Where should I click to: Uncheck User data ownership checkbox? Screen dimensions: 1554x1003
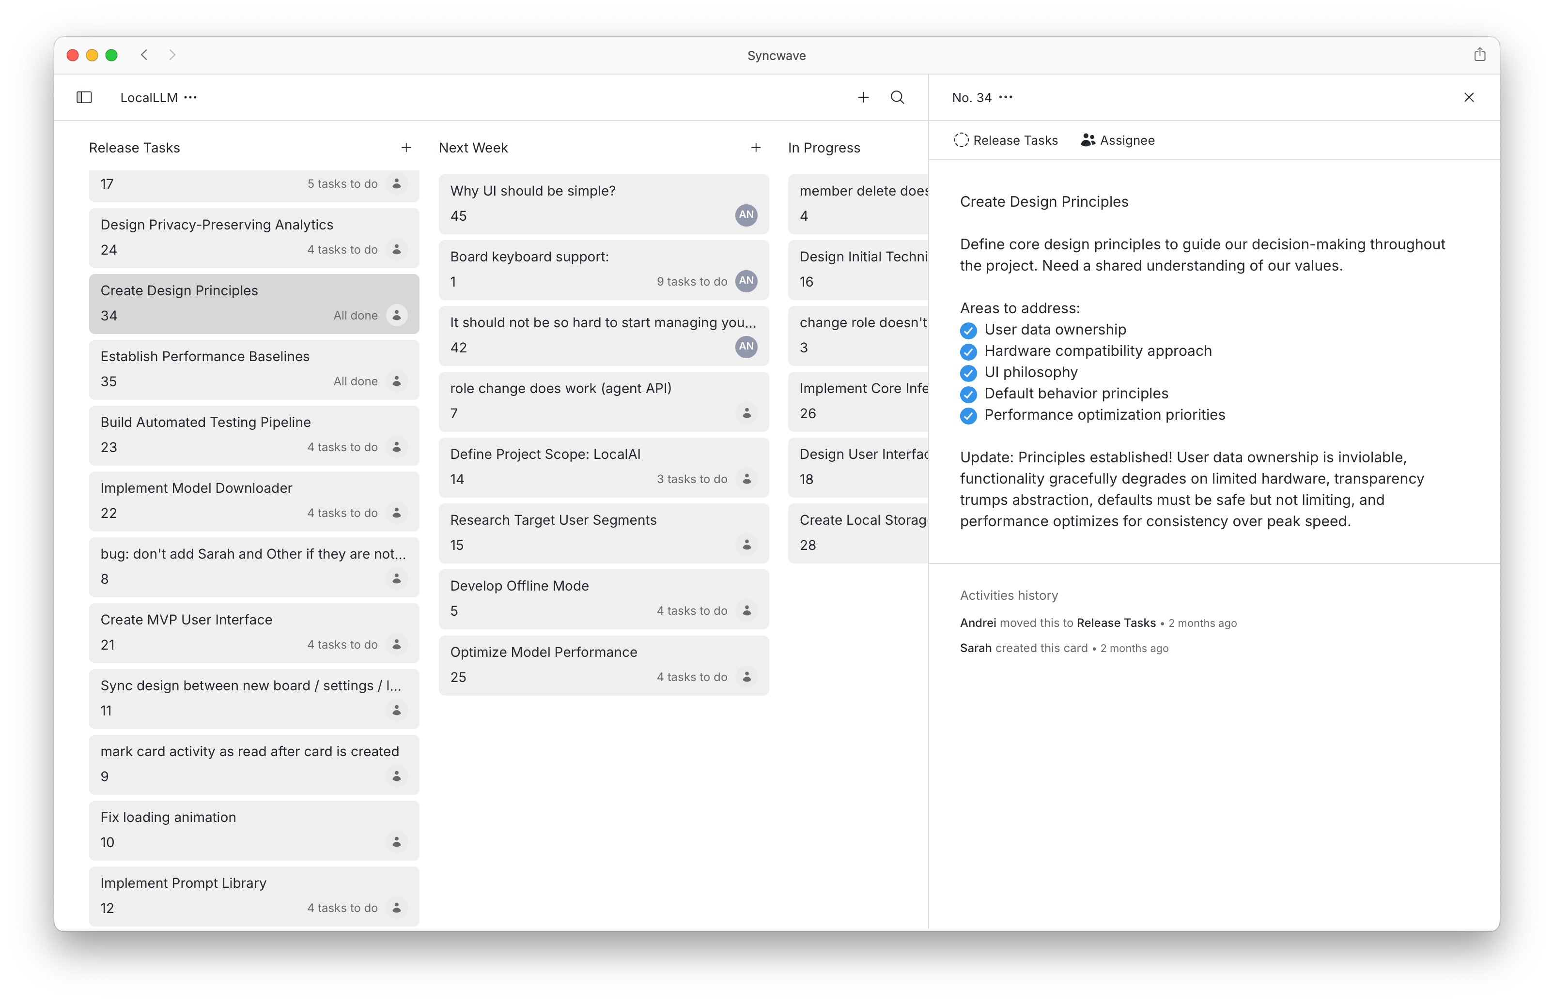pyautogui.click(x=968, y=330)
